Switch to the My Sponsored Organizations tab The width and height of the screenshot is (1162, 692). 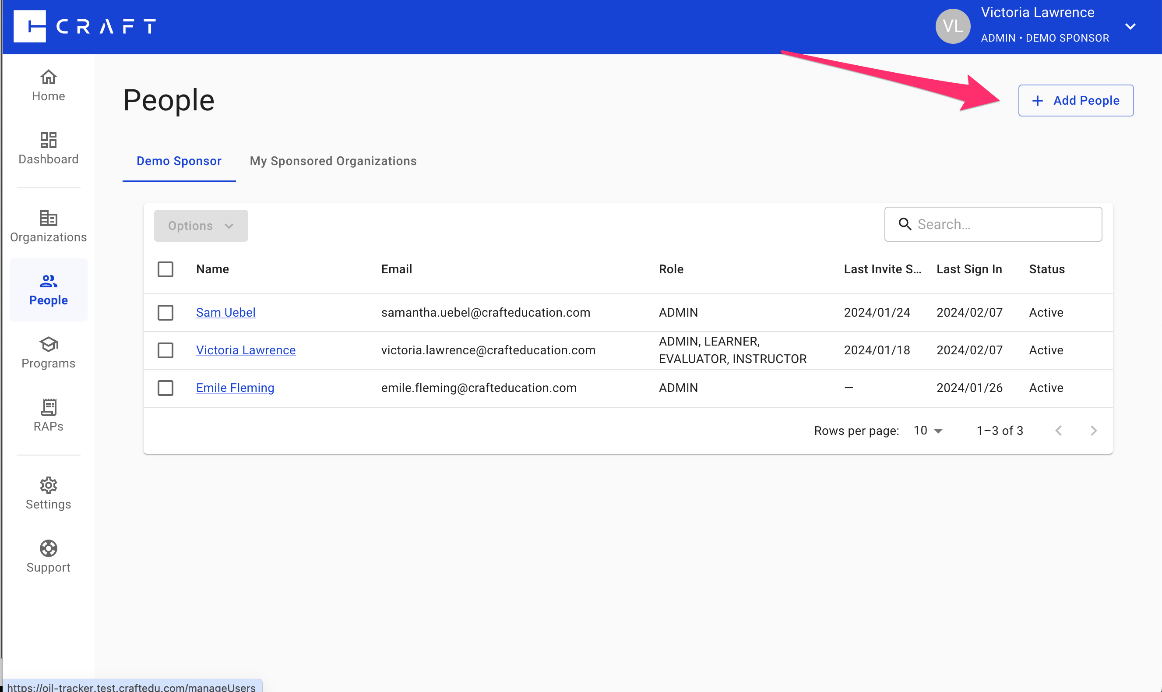(x=333, y=161)
